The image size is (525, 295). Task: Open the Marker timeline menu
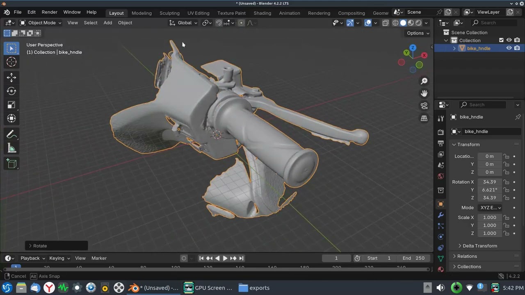[x=99, y=258]
